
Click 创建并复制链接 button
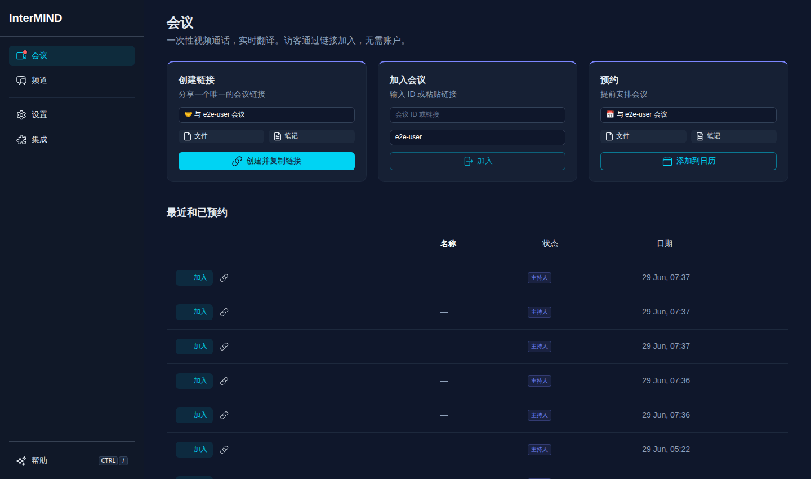pos(266,161)
